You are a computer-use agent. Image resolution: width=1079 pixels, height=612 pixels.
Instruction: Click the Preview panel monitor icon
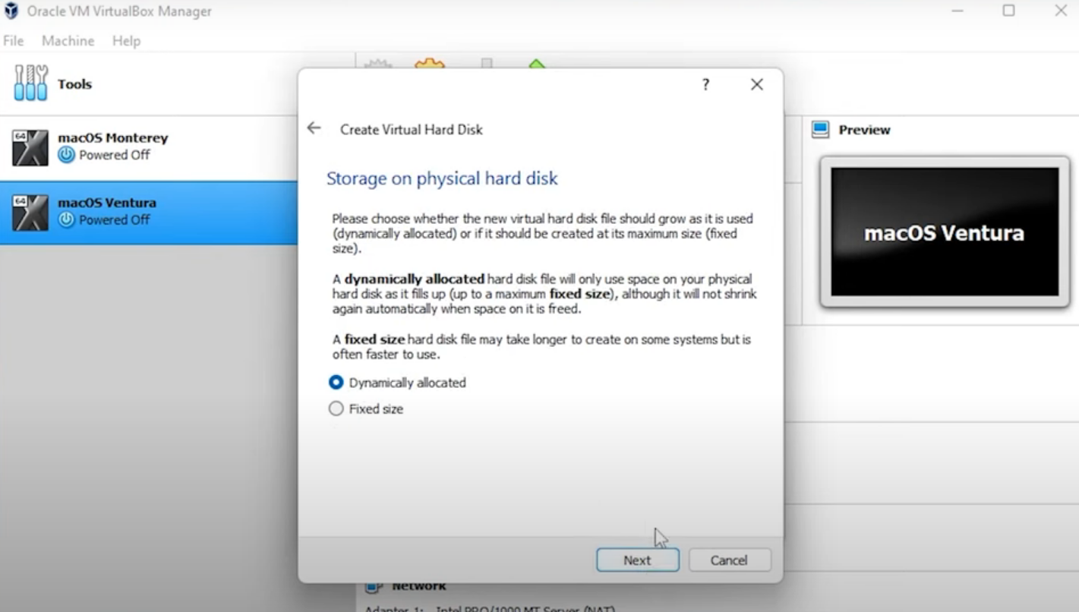pos(820,130)
